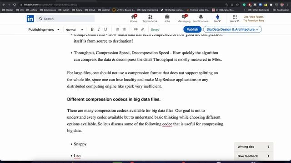Click the 'Snappy' bullet item
The image size is (291, 163).
[x=80, y=144]
